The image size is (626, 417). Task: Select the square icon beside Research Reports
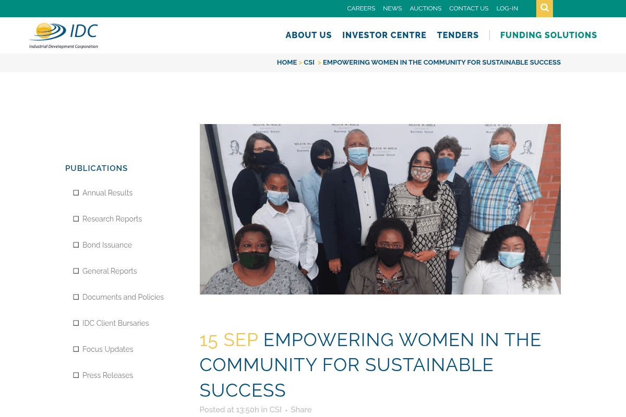(x=76, y=218)
